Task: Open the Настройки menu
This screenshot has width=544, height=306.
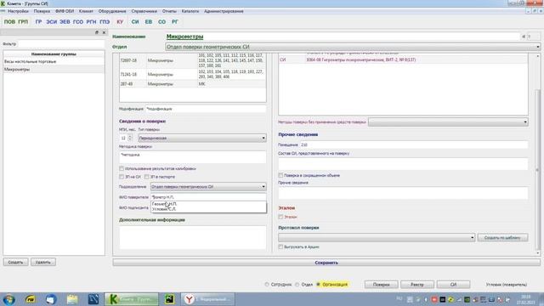Action: click(18, 11)
